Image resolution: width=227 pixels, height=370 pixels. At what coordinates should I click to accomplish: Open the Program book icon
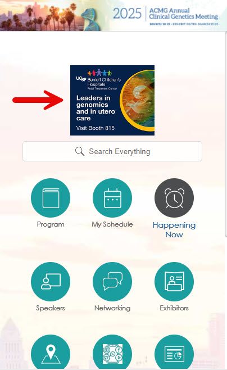(51, 198)
